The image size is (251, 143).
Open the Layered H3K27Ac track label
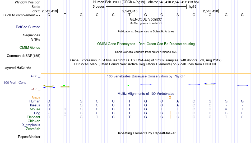[x=17, y=68]
